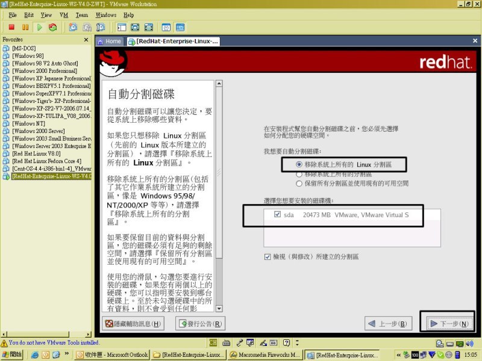Select the RedHat-Enterprise-Linux VM tab
Screen dimensions: 482x361
174,42
